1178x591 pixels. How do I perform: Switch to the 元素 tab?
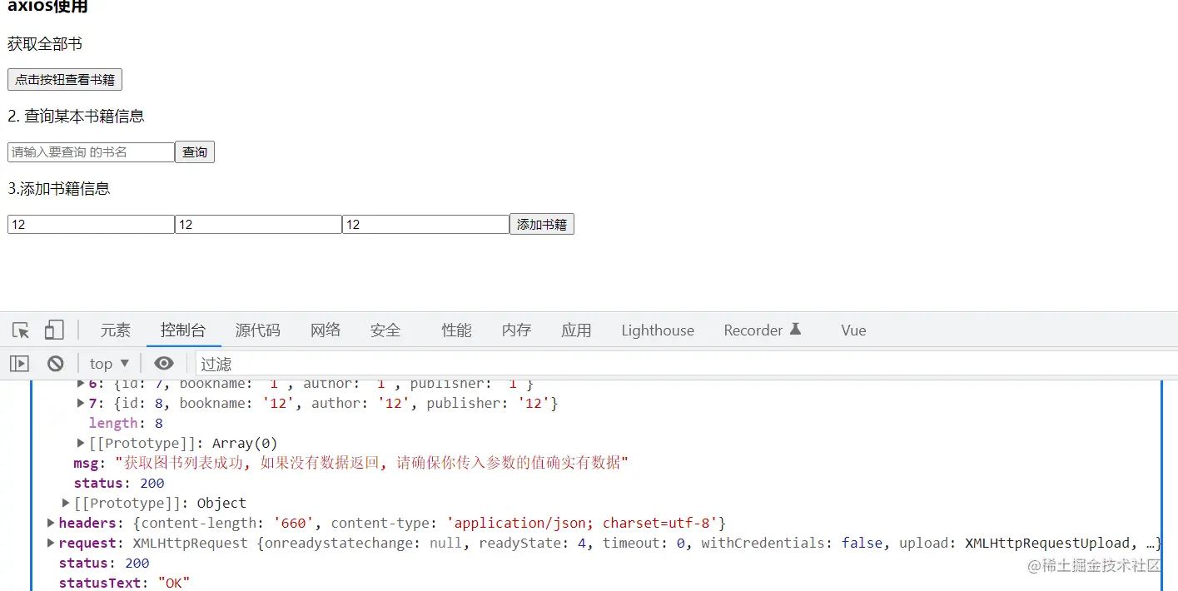(116, 330)
